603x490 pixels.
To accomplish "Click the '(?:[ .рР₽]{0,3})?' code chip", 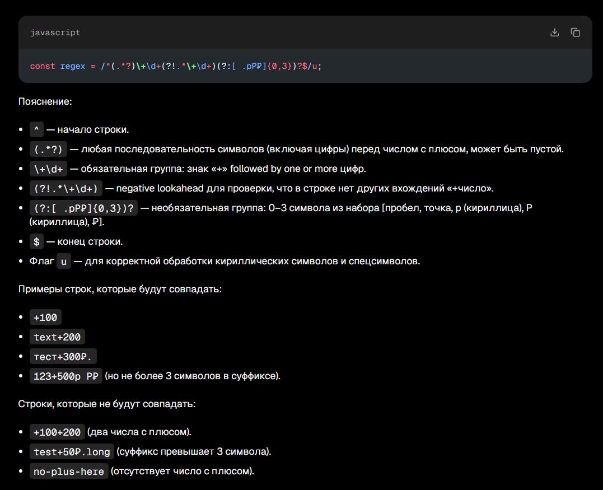I will (83, 208).
